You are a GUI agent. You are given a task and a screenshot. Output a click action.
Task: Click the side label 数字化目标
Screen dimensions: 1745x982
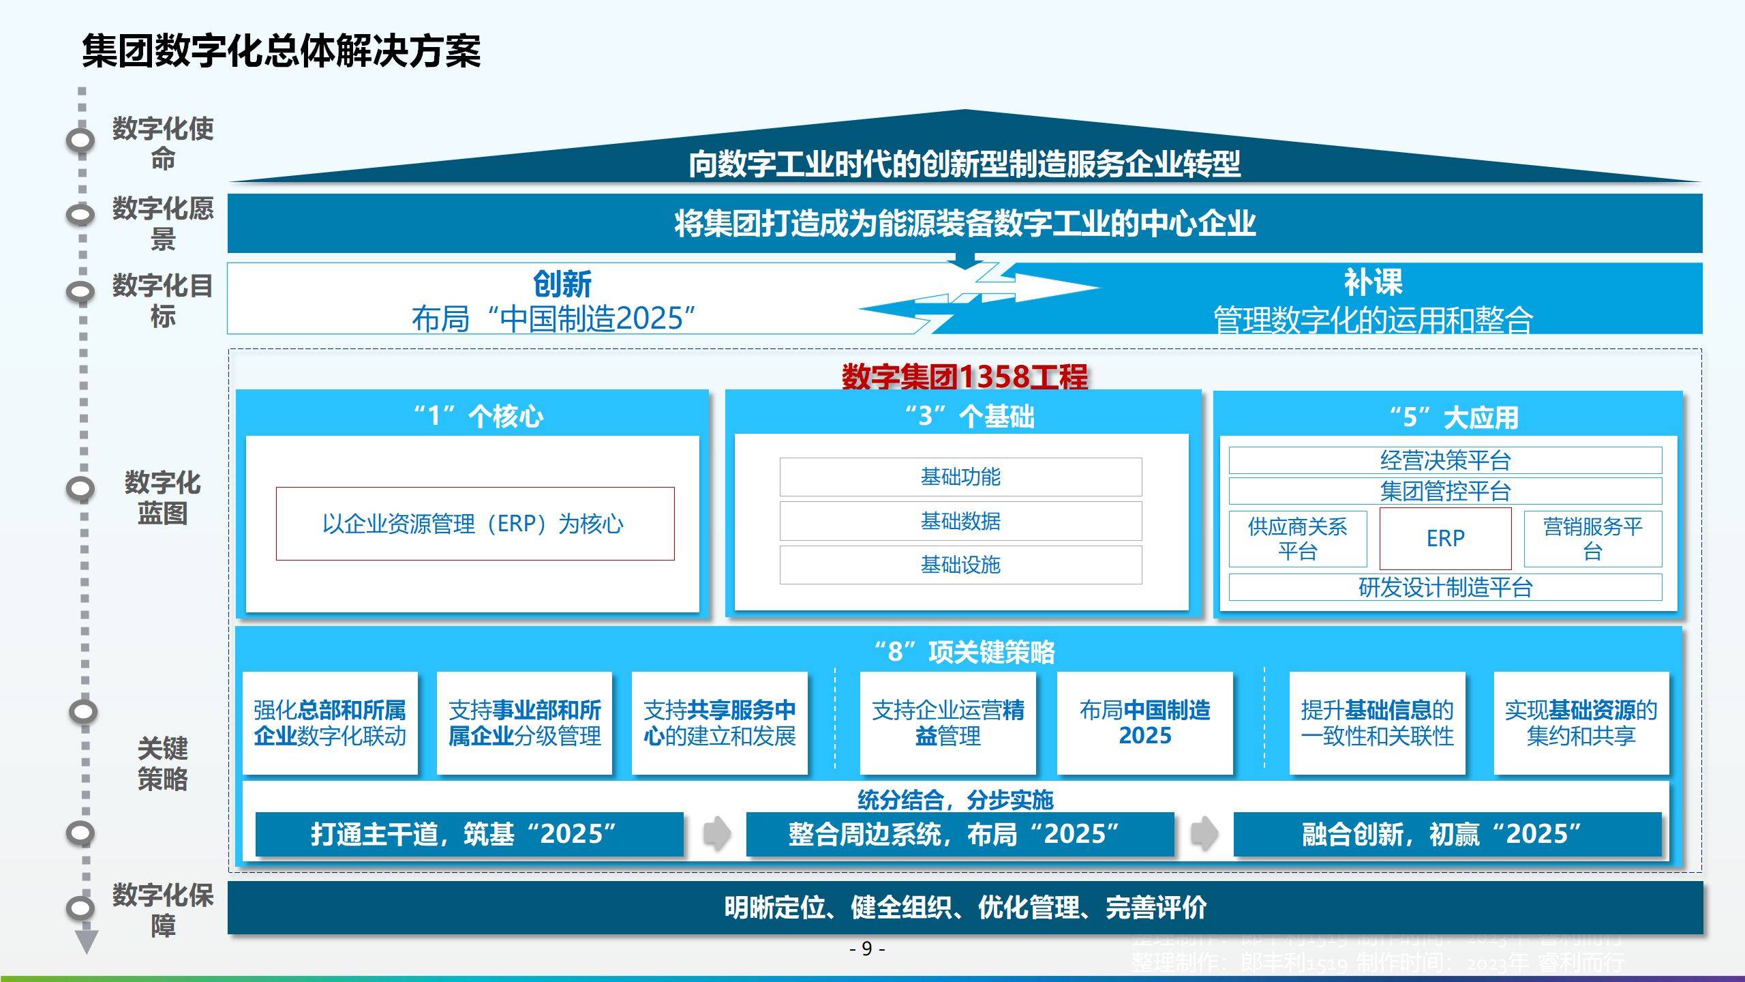coord(163,301)
